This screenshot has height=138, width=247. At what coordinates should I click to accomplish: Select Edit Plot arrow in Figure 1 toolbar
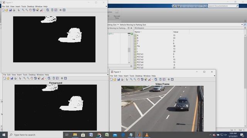tap(127, 79)
